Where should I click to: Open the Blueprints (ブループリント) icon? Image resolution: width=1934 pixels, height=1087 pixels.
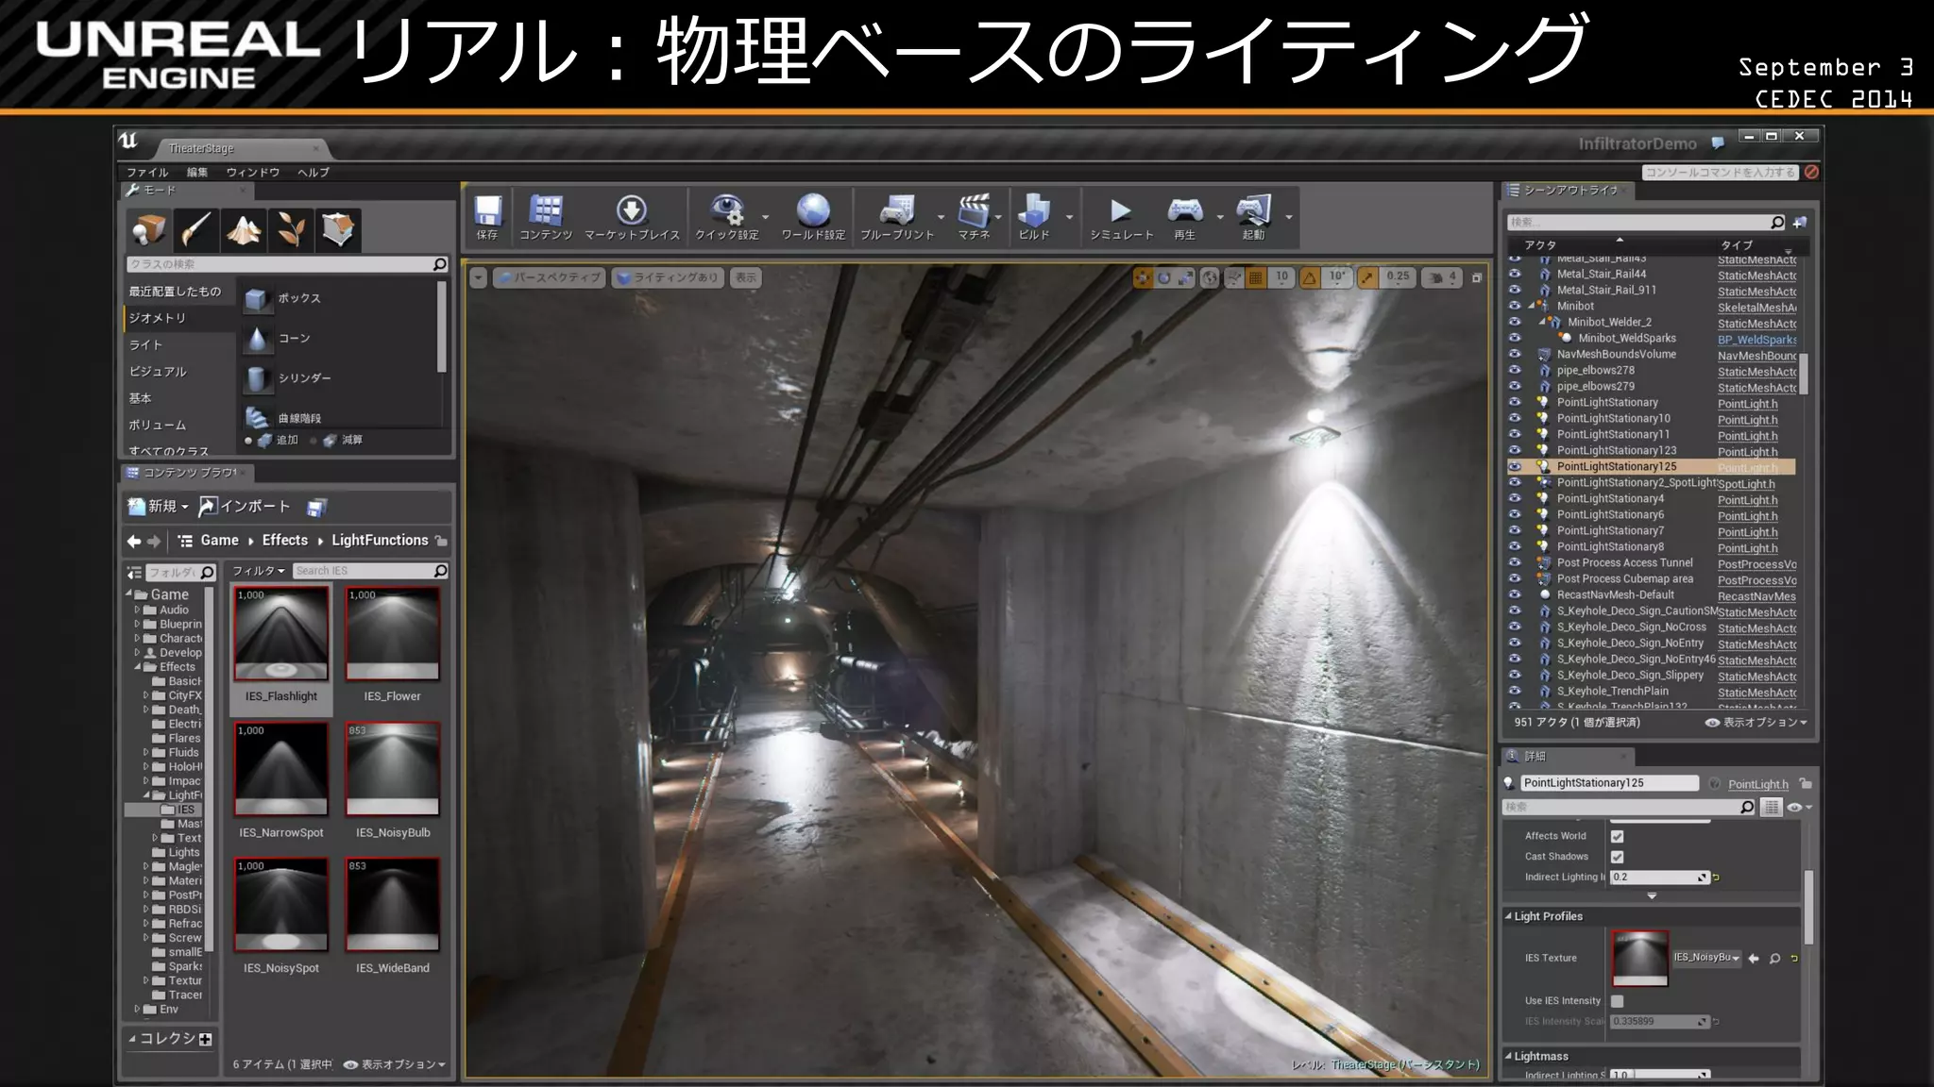[897, 210]
